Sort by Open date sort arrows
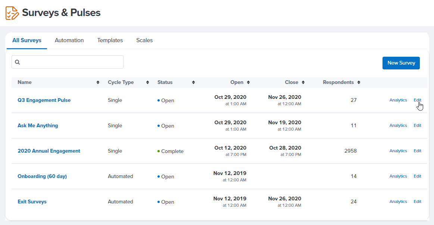Image resolution: width=434 pixels, height=225 pixels. pos(248,82)
